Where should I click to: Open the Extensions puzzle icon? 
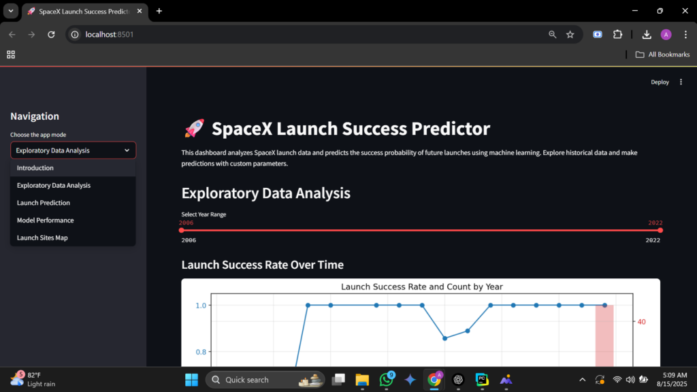click(x=617, y=34)
